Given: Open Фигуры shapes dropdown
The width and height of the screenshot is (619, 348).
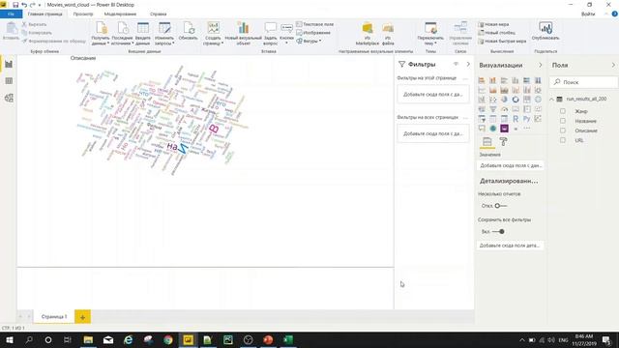Looking at the screenshot, I should (309, 41).
